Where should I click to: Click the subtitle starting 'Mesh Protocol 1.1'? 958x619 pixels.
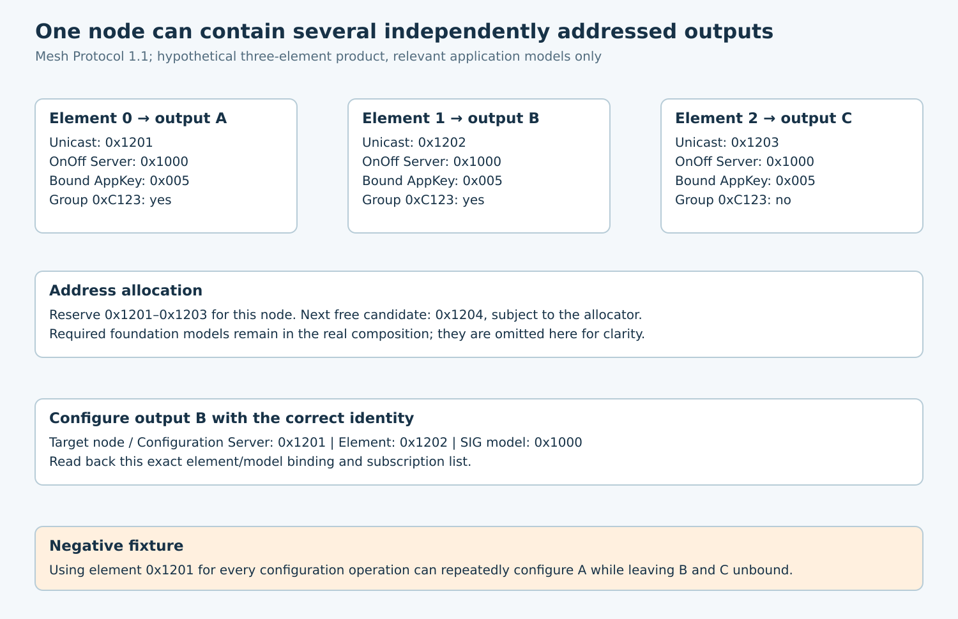318,56
